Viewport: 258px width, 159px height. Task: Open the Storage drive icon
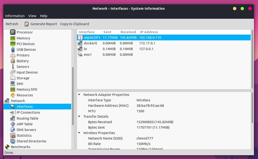tap(13, 78)
